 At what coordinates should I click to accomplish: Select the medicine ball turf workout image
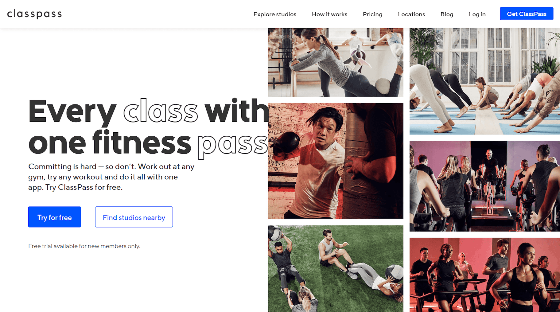336,269
